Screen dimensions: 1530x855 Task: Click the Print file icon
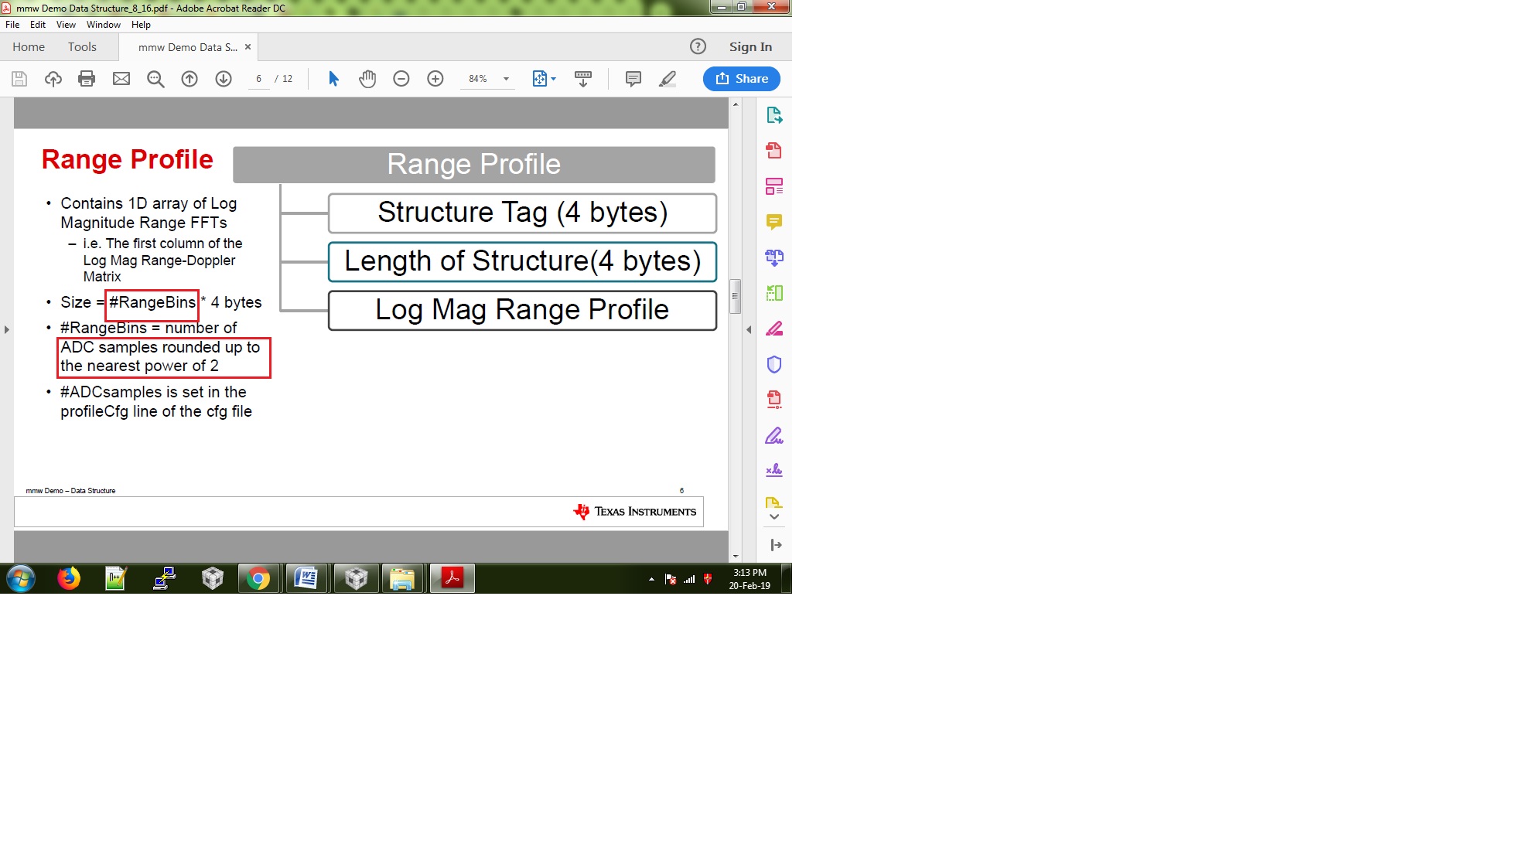87,79
